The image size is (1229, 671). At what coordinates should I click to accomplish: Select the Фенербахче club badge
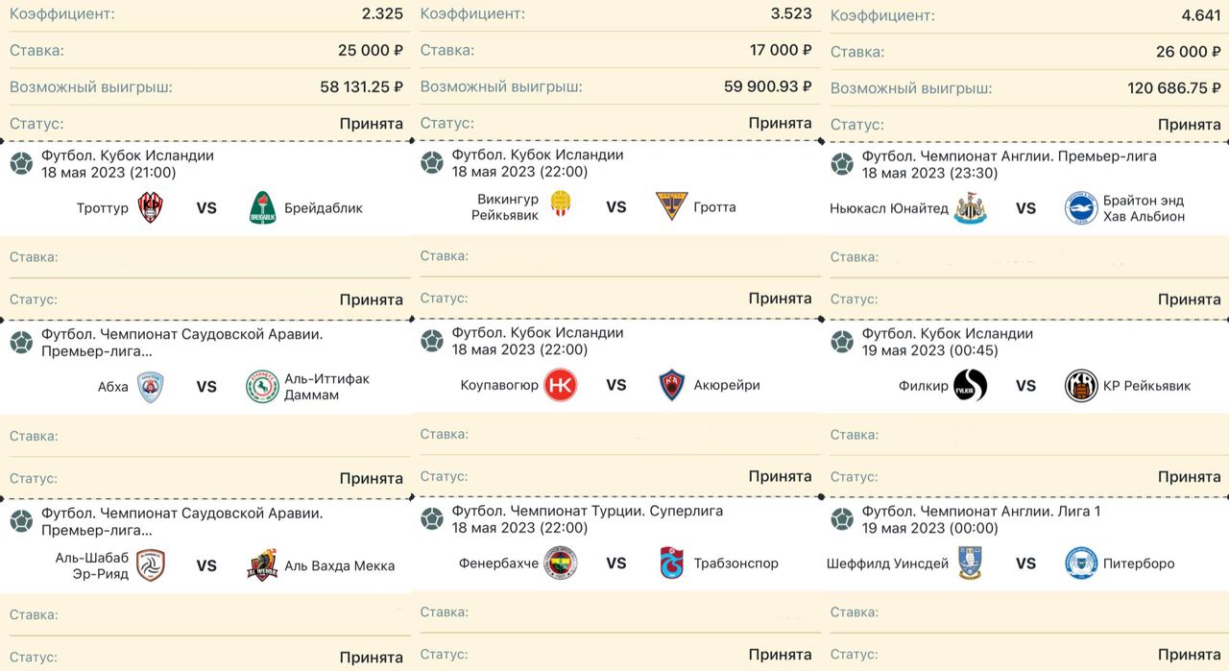click(x=560, y=563)
